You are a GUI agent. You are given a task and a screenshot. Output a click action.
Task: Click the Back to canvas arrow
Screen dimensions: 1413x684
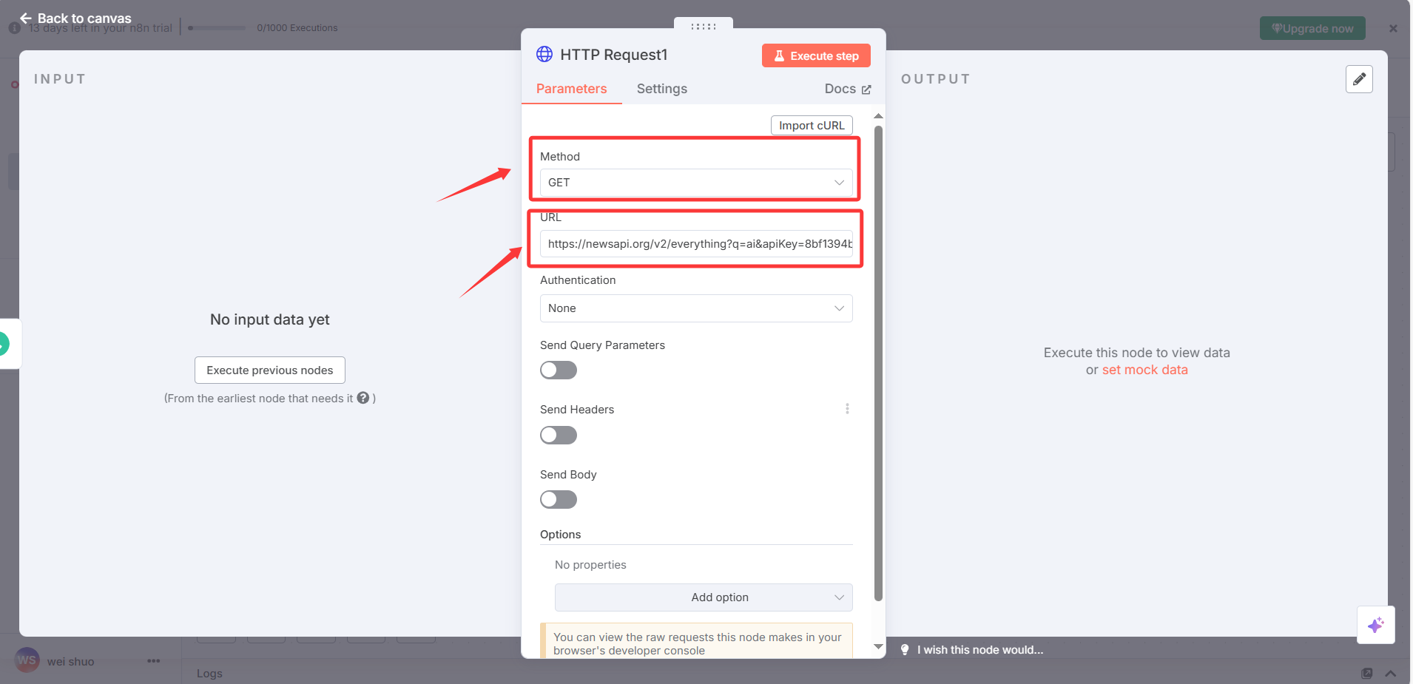(x=26, y=18)
